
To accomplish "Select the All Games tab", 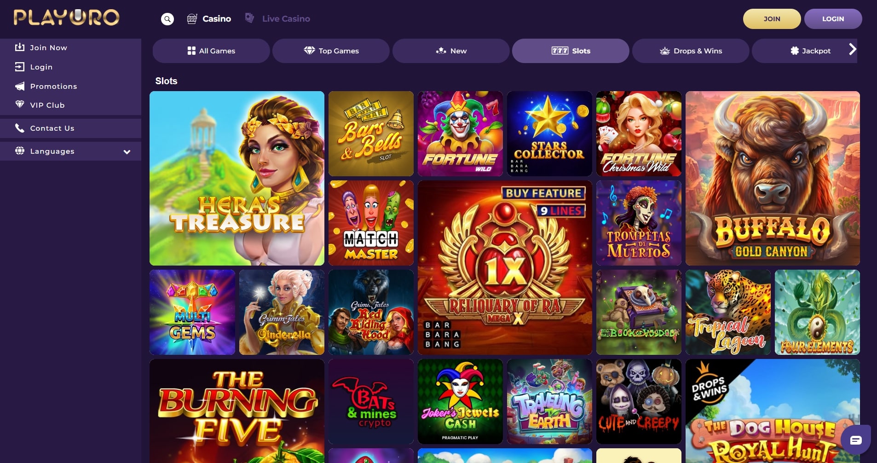I will pos(211,51).
